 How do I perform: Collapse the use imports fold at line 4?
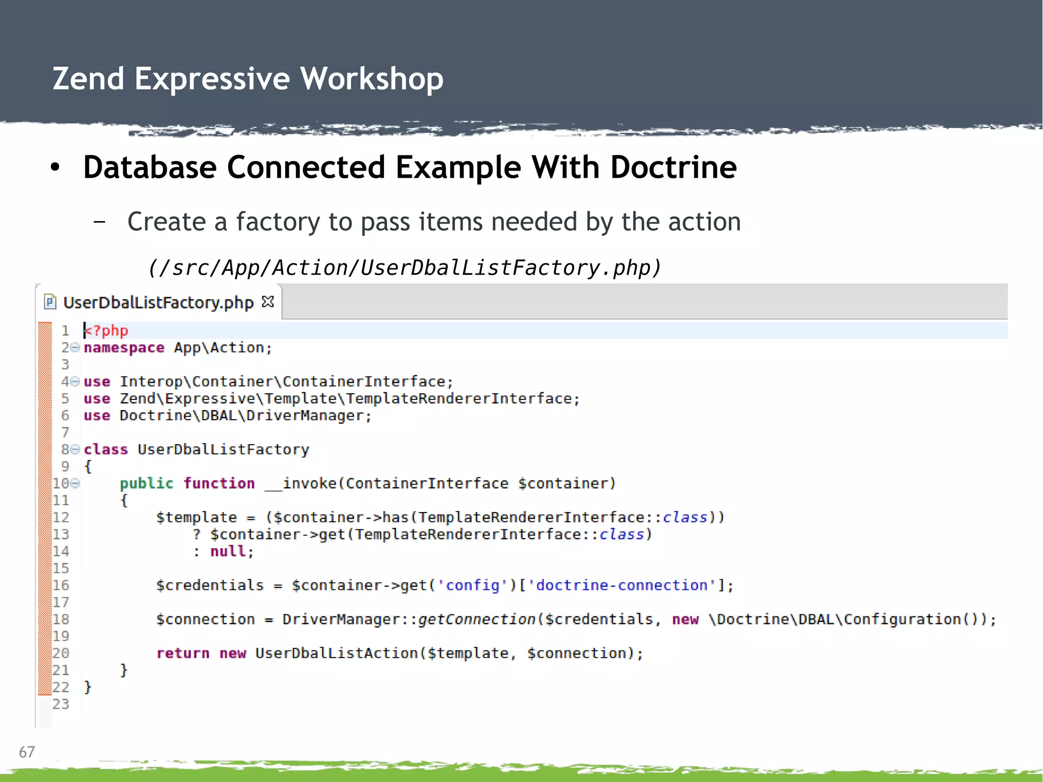75,381
